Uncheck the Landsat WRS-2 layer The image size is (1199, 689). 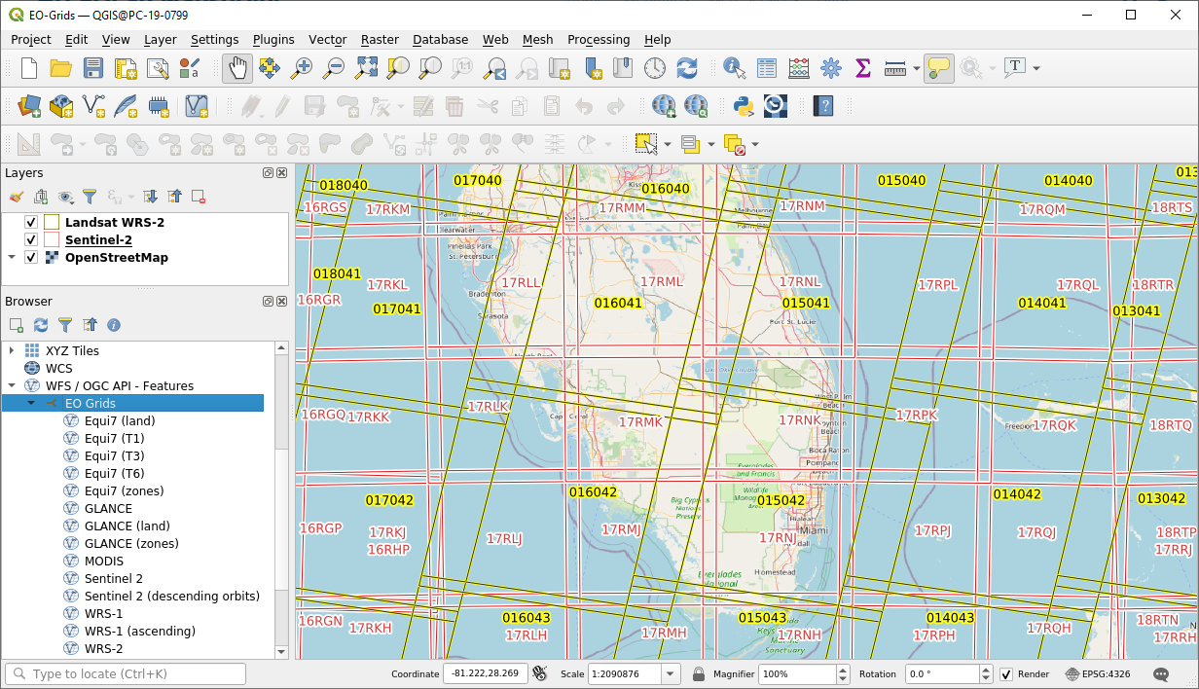coord(31,222)
